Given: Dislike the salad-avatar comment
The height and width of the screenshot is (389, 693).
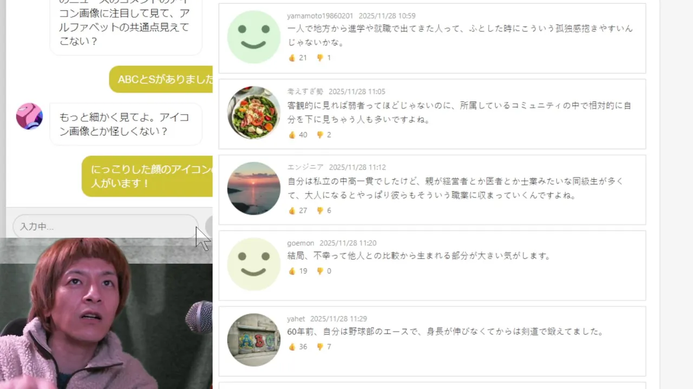Looking at the screenshot, I should (320, 135).
